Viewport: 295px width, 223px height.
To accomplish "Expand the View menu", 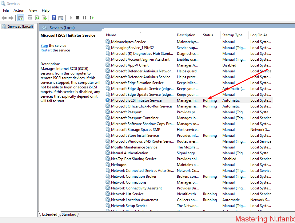I will point(33,10).
